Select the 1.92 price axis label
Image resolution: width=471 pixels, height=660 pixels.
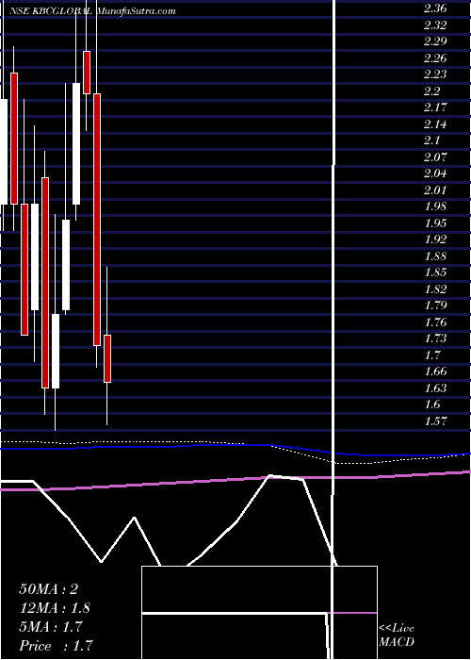coord(435,239)
